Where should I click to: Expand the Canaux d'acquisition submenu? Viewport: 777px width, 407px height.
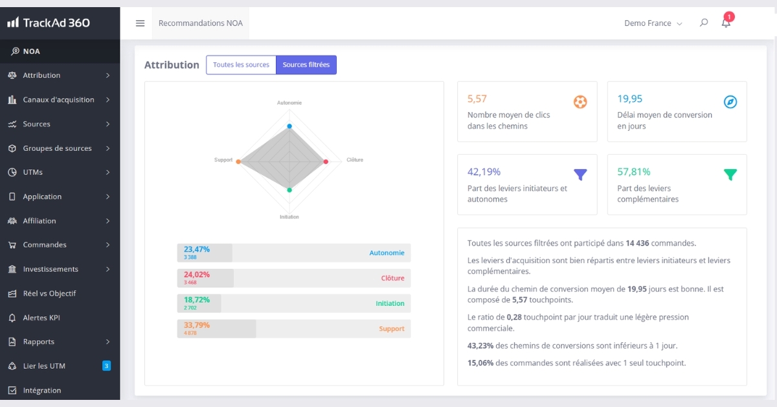107,100
